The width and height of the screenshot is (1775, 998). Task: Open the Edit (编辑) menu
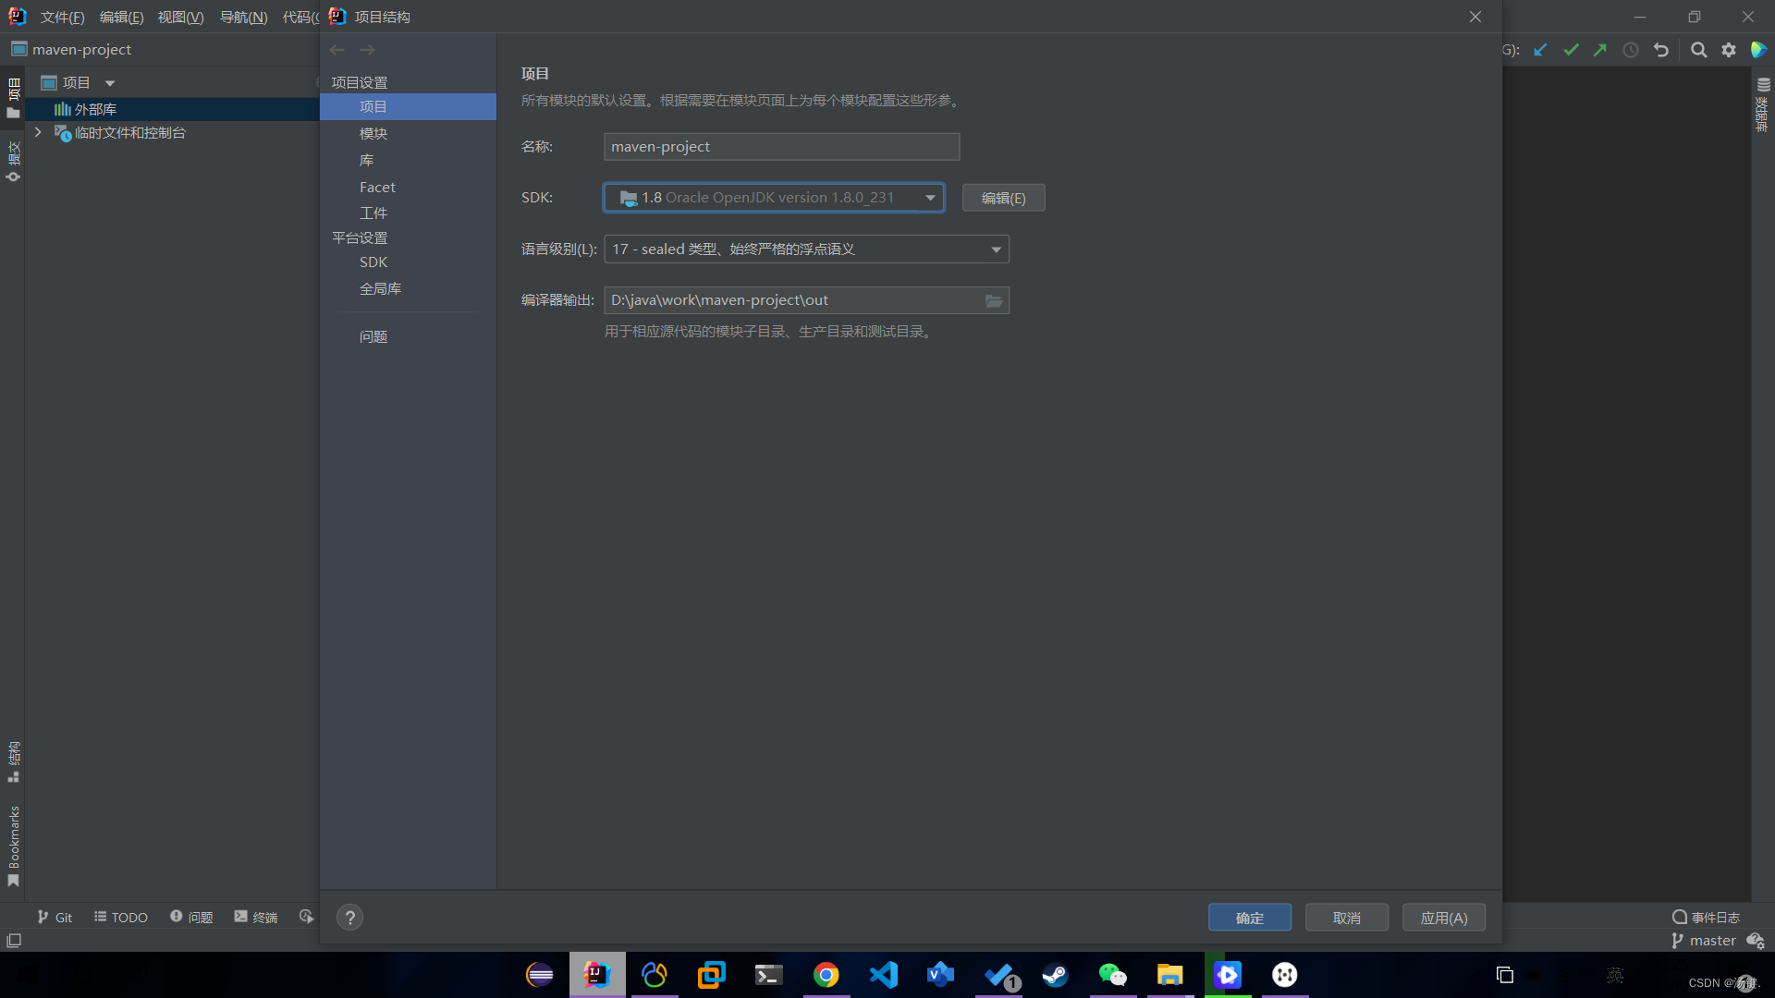pos(121,18)
